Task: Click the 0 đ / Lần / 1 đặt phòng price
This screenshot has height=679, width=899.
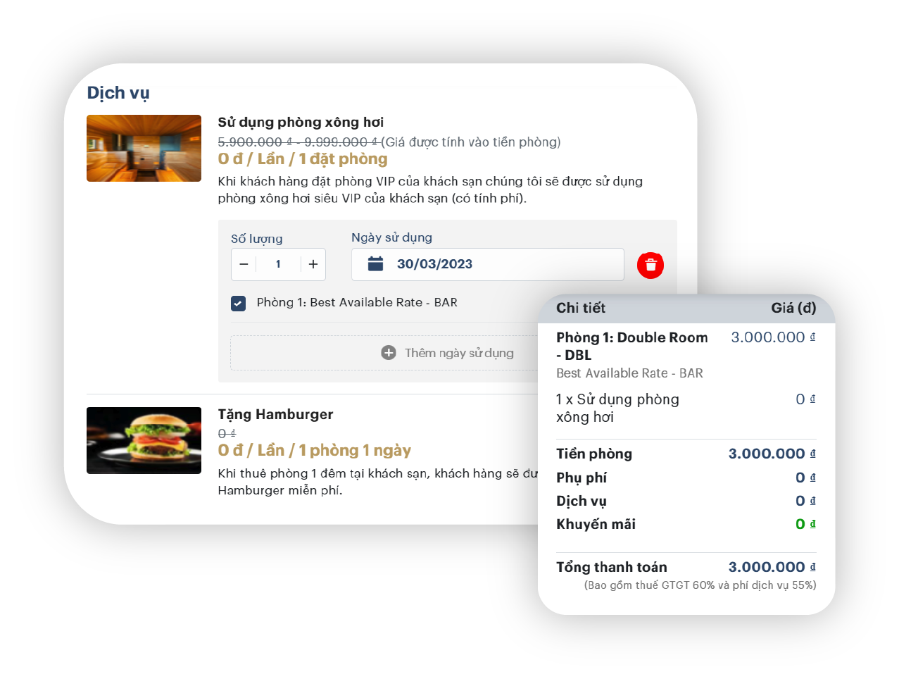Action: [x=303, y=159]
